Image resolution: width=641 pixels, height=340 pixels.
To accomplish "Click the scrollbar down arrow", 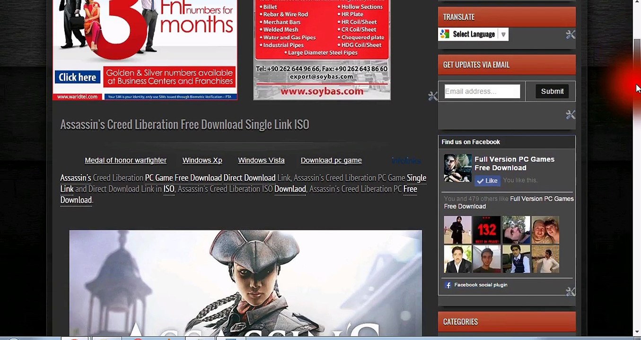I will [x=637, y=332].
